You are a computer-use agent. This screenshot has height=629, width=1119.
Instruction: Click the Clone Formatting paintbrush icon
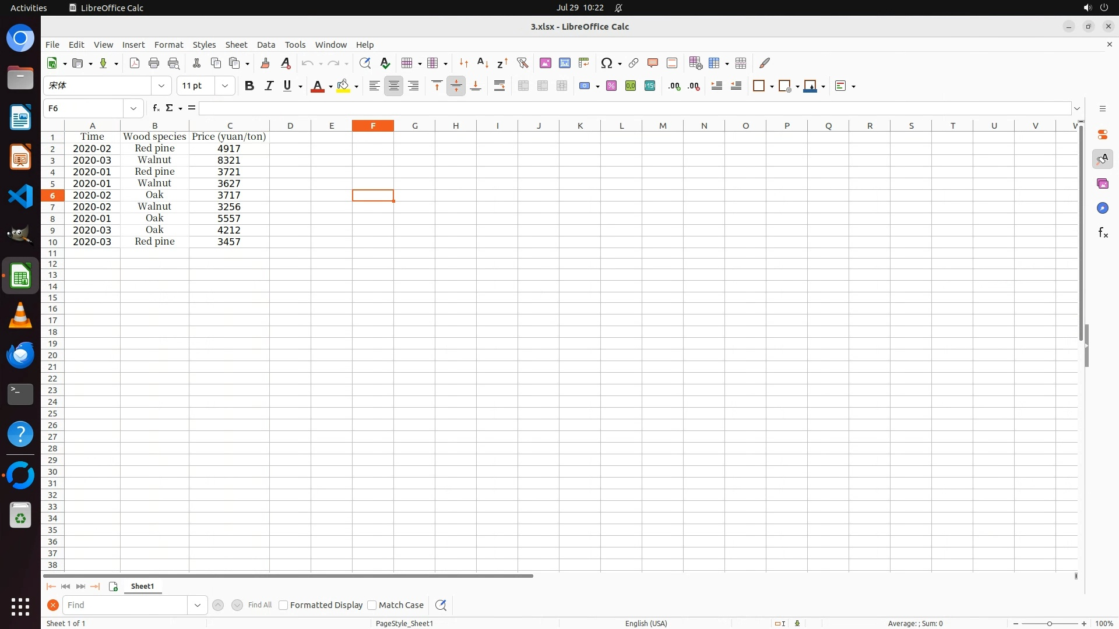point(265,63)
